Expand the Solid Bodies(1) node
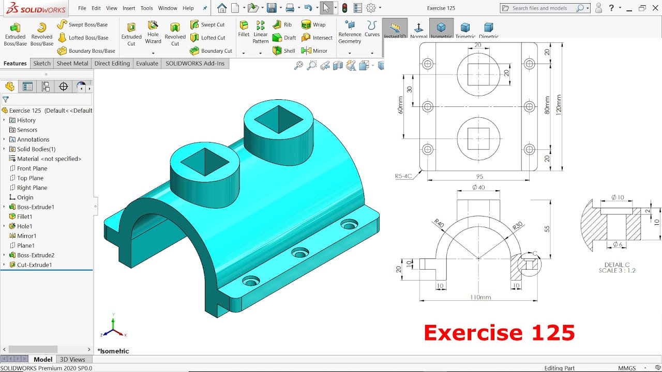The image size is (662, 372). tap(4, 149)
